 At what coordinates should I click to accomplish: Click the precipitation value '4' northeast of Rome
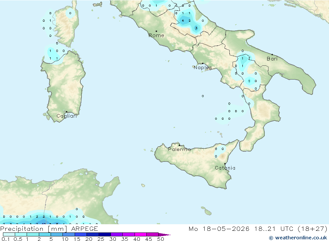point(183,21)
